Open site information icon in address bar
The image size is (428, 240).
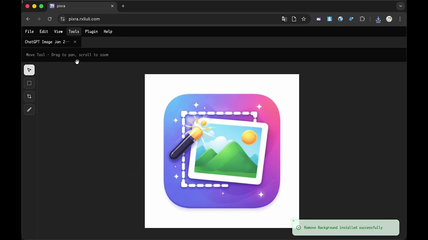63,19
